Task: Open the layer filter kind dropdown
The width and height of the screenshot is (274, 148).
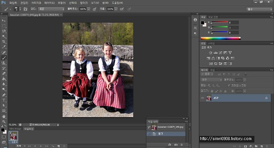Action: (207, 74)
